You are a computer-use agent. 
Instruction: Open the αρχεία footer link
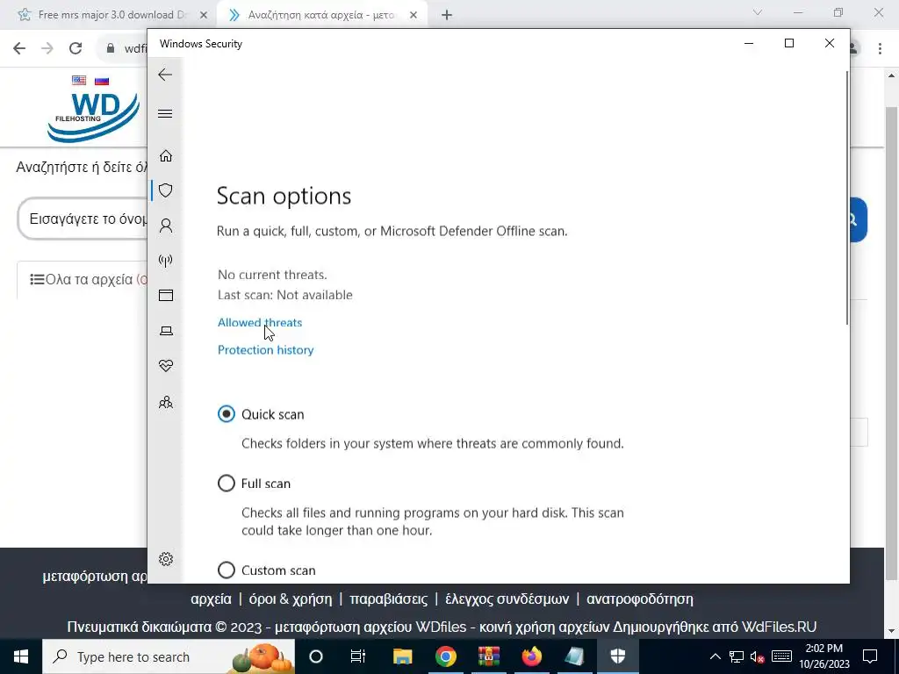[x=211, y=599]
